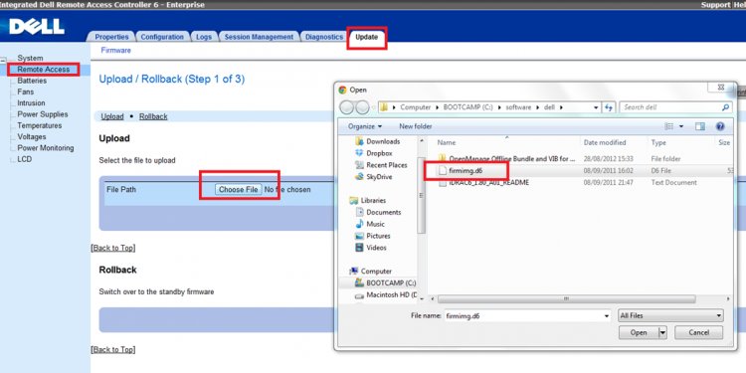Click the Forward arrow in Open dialog

362,107
